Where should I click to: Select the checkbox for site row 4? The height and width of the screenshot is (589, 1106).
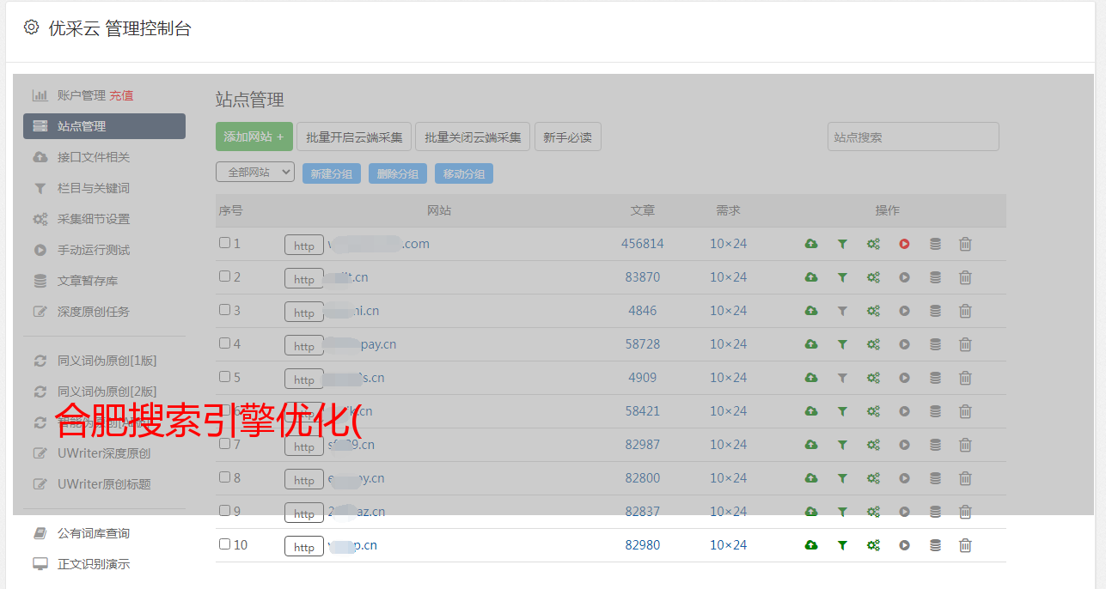tap(224, 343)
